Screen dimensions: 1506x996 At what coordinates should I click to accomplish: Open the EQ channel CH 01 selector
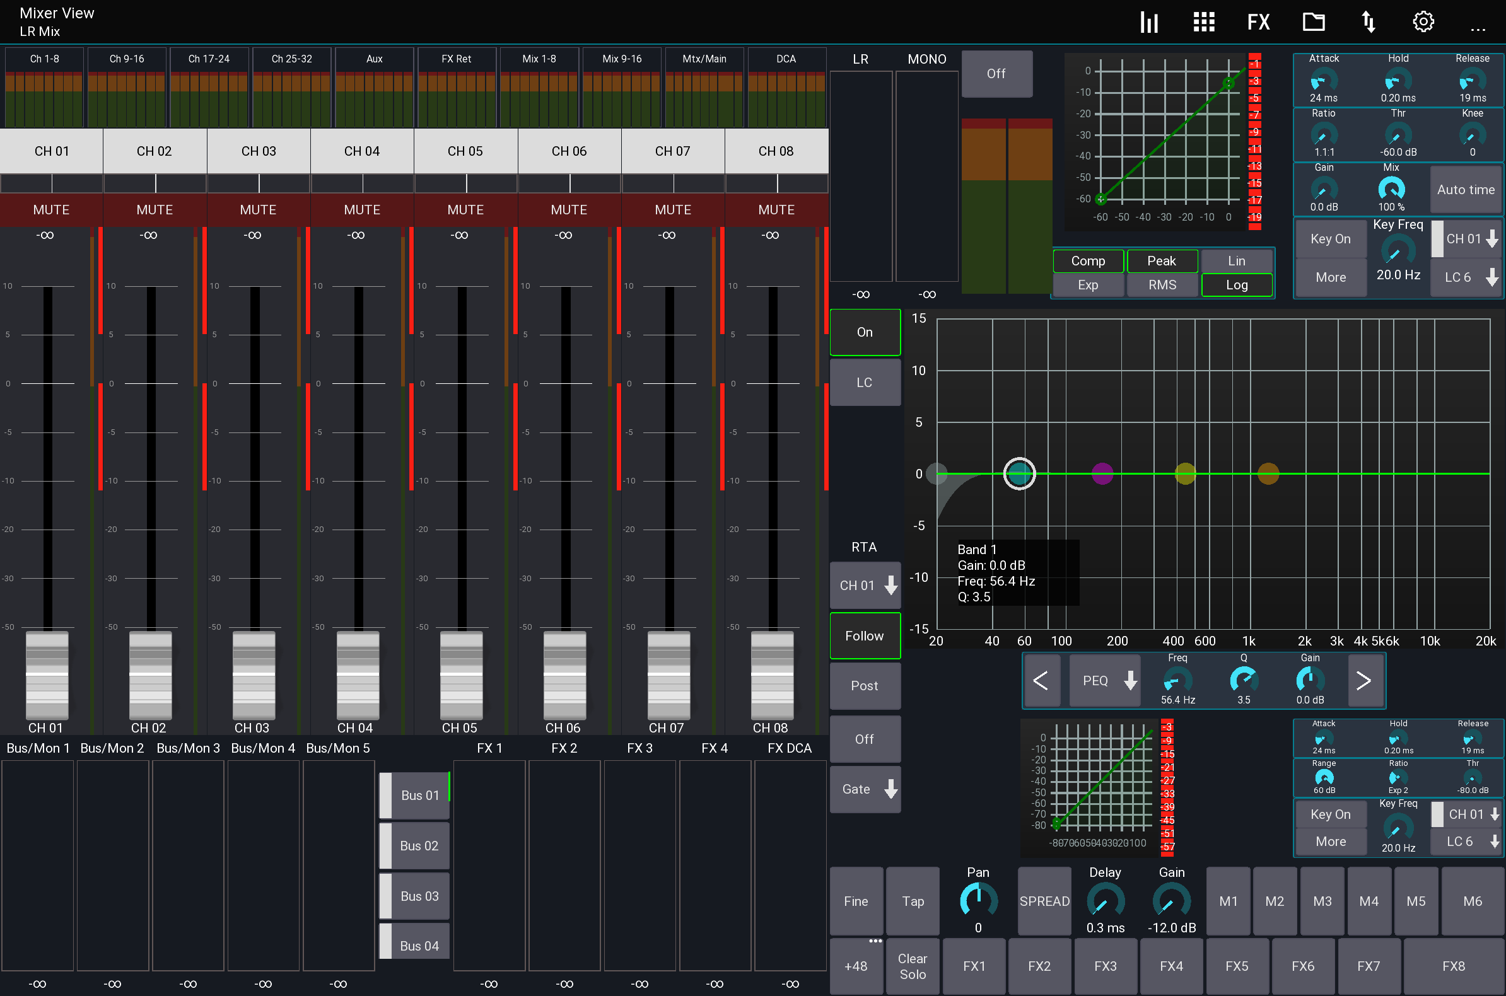[865, 584]
